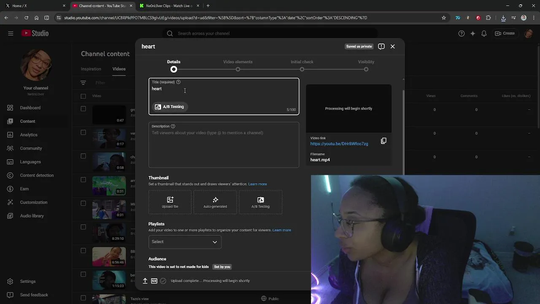This screenshot has width=540, height=304.
Task: Click the Description text area
Action: 224,145
